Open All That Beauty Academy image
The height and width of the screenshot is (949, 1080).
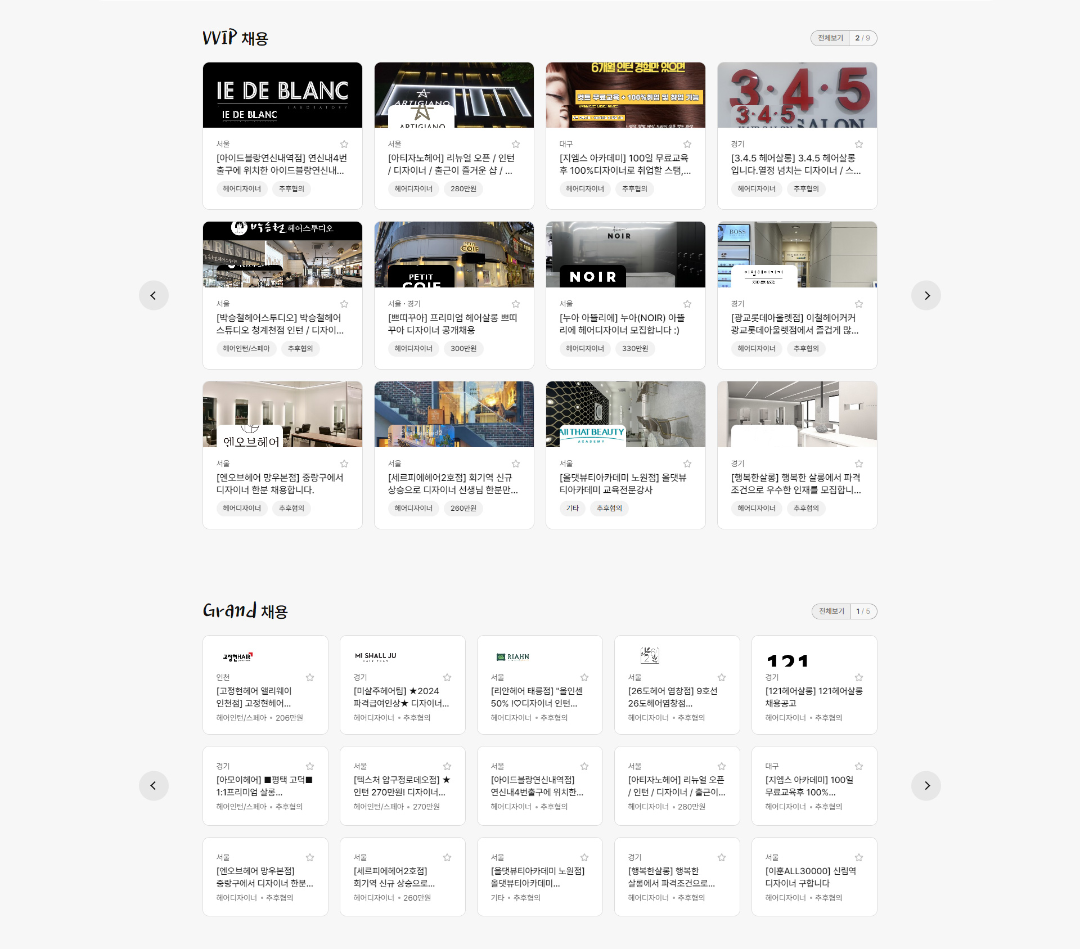(x=625, y=414)
